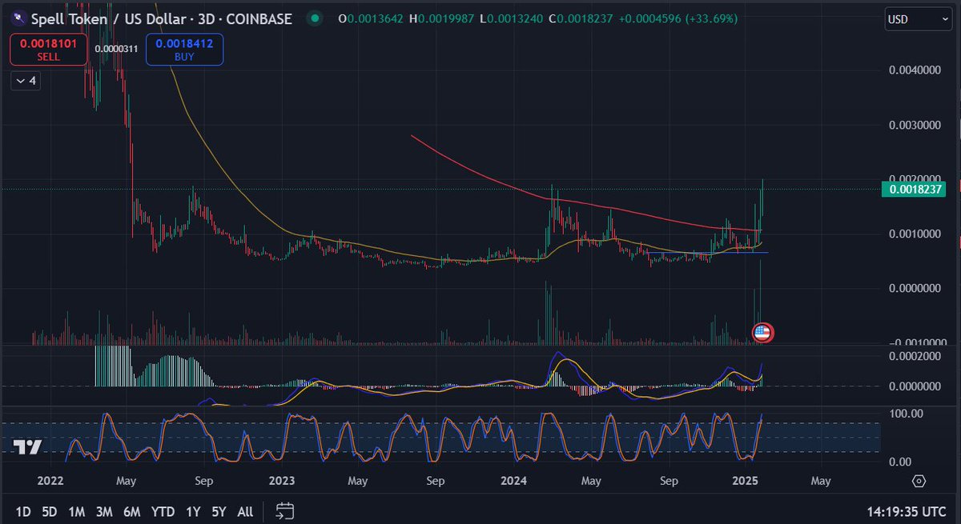Click the 2024 time axis label
This screenshot has width=961, height=524.
[x=513, y=481]
